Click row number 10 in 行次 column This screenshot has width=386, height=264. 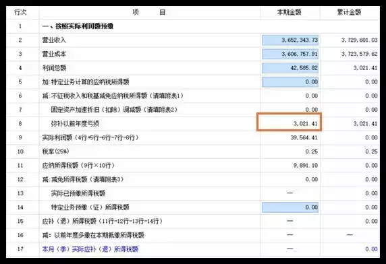20,152
